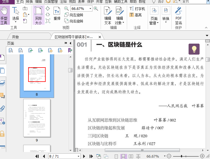The width and height of the screenshot is (210, 159).
Task: Go to previous page in status bar
Action: pos(44,156)
